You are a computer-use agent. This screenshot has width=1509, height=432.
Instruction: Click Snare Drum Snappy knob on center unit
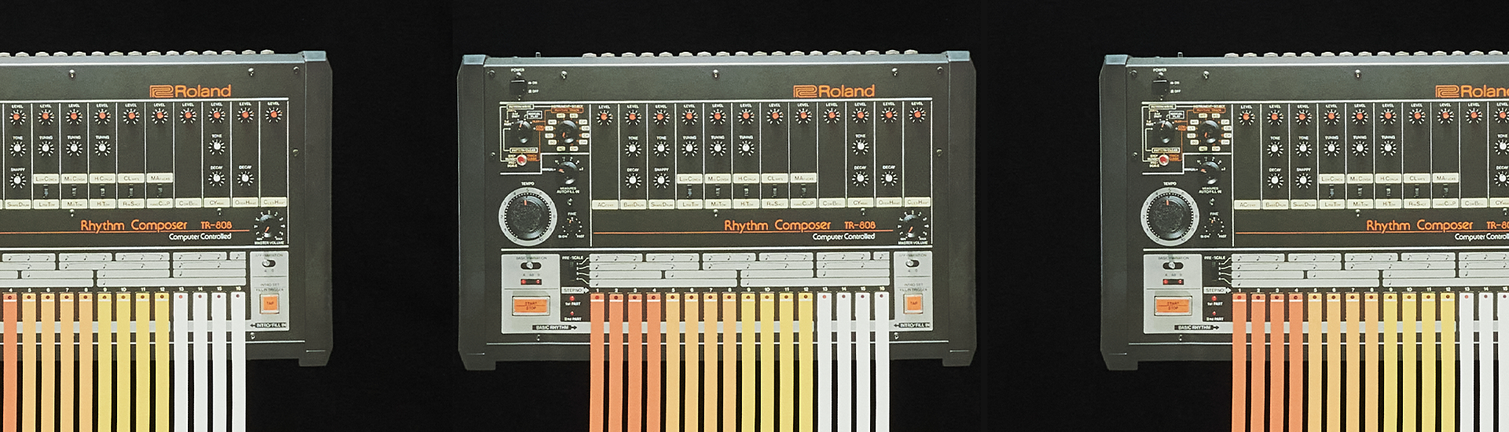(662, 180)
